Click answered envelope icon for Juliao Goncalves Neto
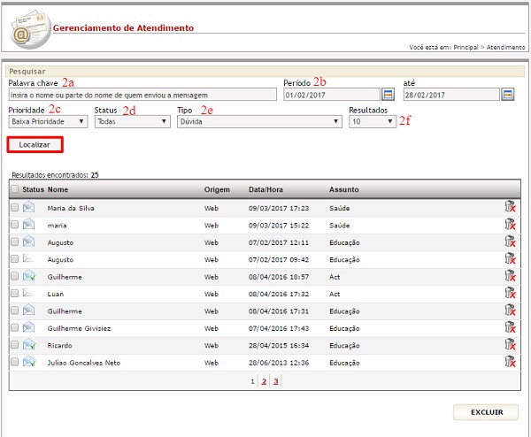This screenshot has width=531, height=437. (29, 362)
